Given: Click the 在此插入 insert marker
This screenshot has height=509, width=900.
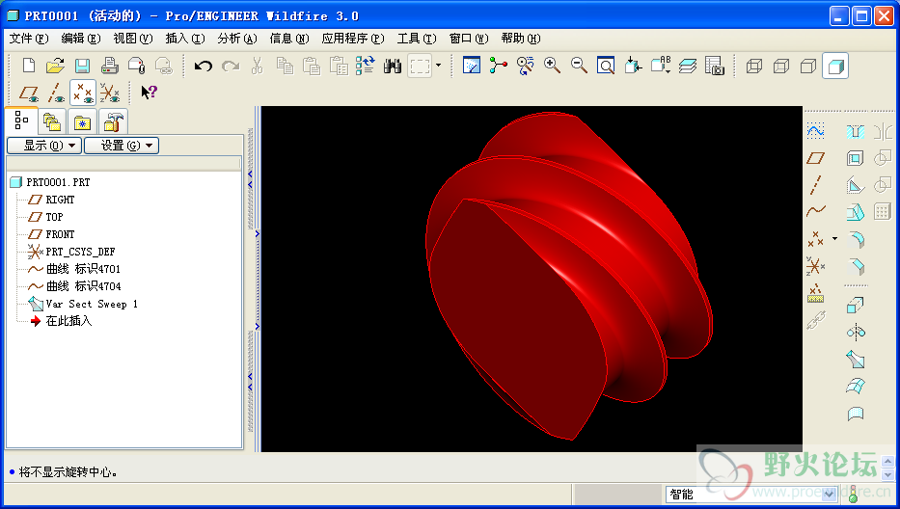Looking at the screenshot, I should pos(68,321).
